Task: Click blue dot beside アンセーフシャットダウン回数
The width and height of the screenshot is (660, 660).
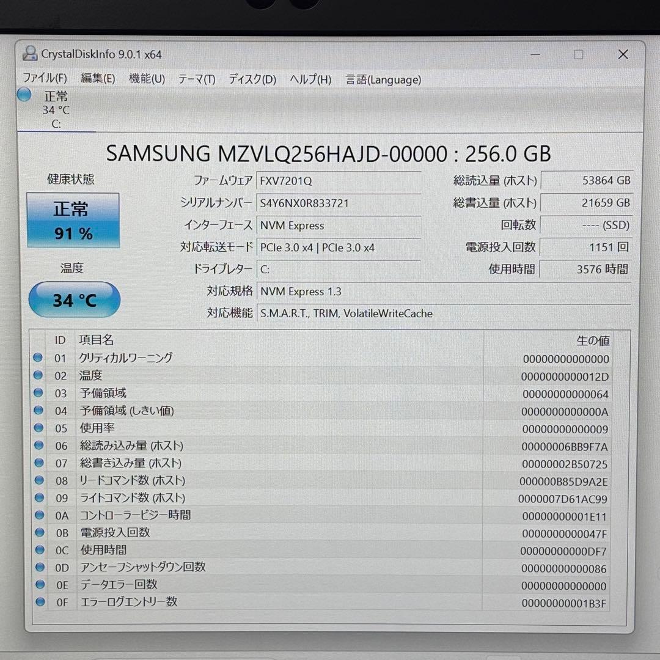Action: coord(39,568)
